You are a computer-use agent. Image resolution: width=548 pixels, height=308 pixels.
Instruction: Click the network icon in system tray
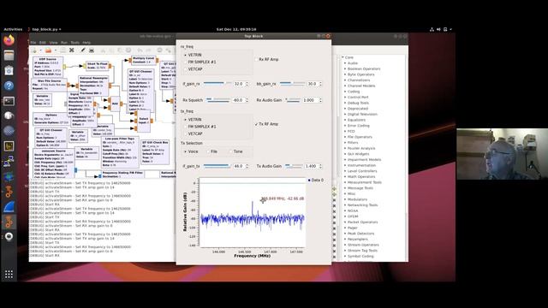[432, 29]
